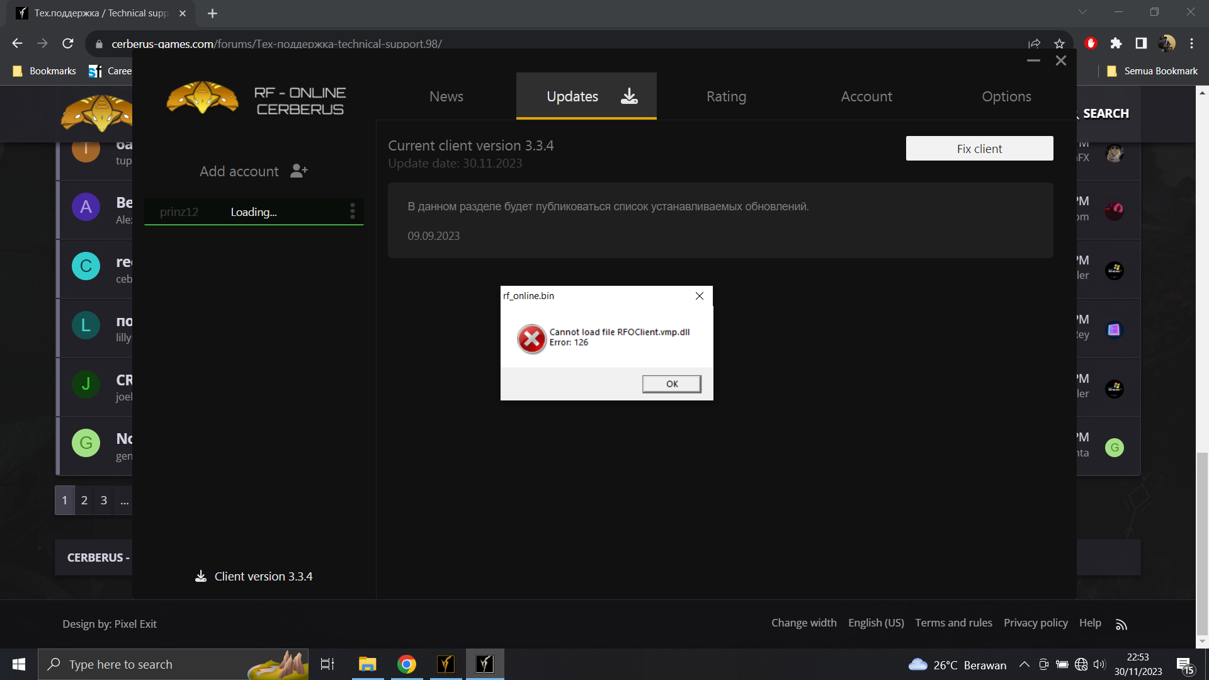This screenshot has height=680, width=1209.
Task: Go to forum page 2
Action: tap(84, 501)
